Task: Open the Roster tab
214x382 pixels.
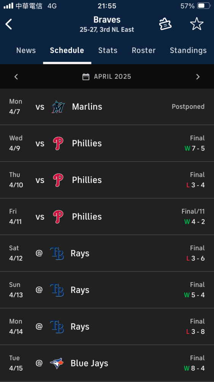Action: pos(144,50)
